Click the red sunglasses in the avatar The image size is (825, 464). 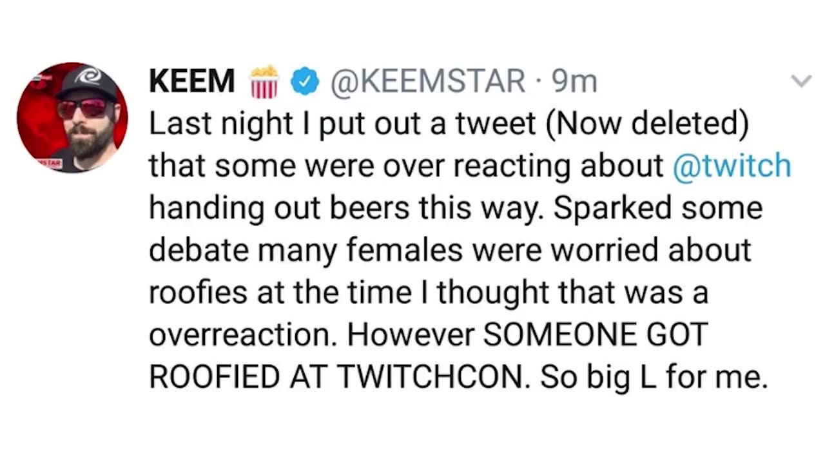[84, 109]
